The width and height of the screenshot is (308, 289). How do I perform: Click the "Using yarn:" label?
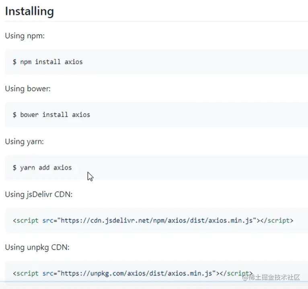[25, 141]
